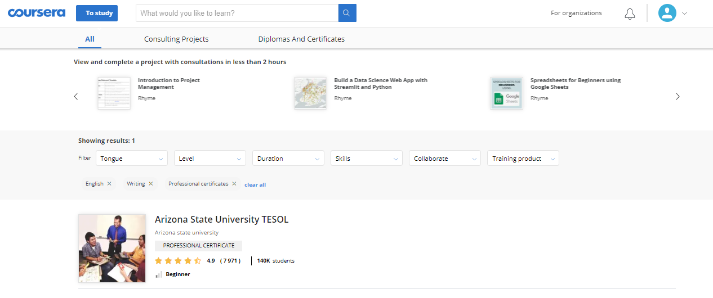Show previous projects with left arrow
Image resolution: width=713 pixels, height=298 pixels.
[76, 96]
